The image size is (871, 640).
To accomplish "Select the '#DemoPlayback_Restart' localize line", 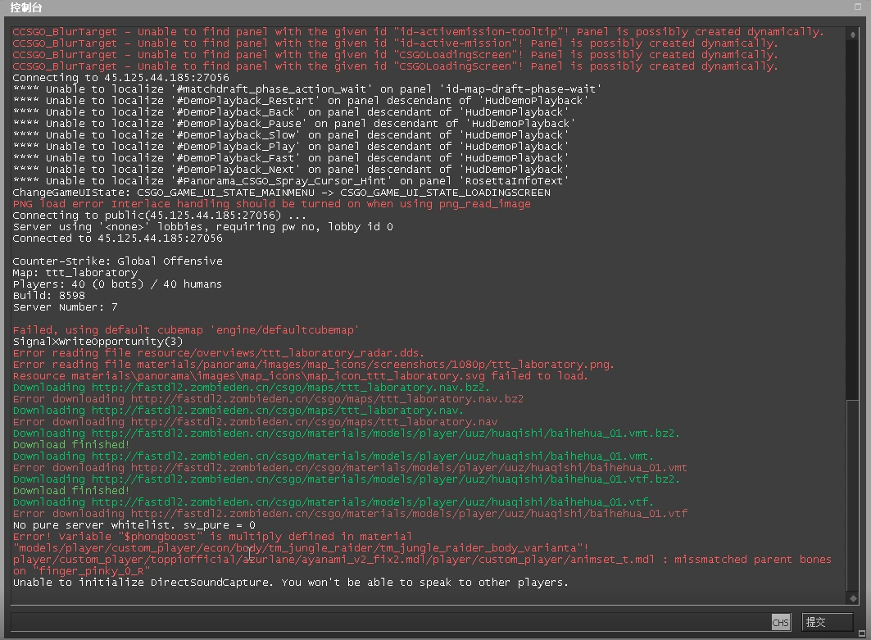I will coord(300,101).
